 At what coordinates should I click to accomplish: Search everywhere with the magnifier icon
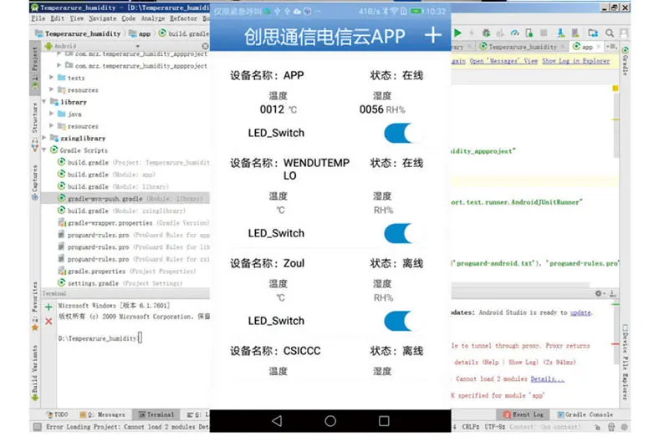[610, 33]
